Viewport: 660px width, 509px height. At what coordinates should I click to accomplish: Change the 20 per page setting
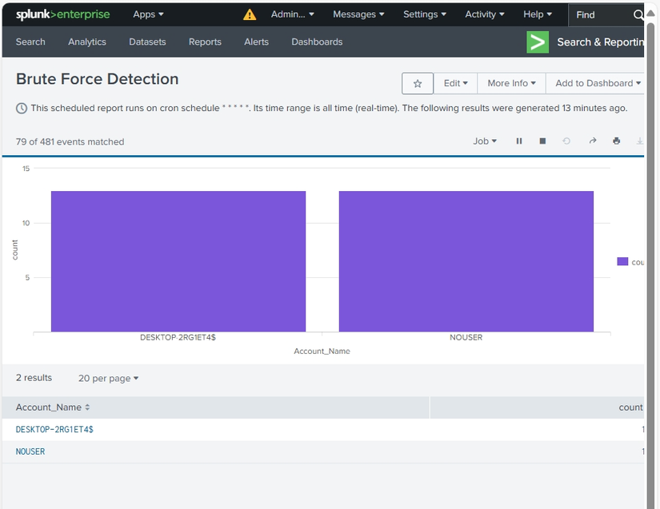click(108, 378)
